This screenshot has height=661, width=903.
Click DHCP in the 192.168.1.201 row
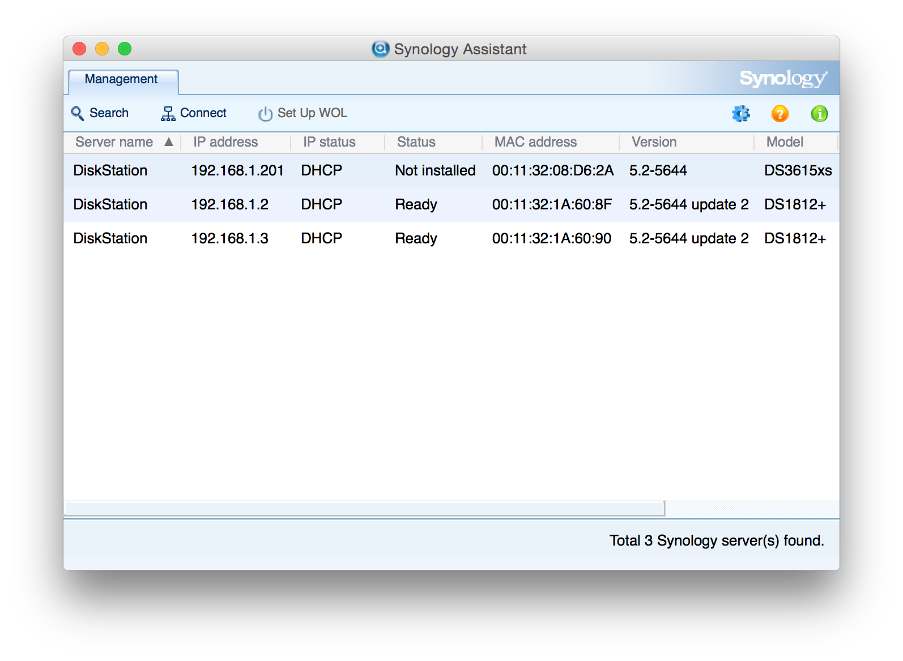click(x=321, y=170)
